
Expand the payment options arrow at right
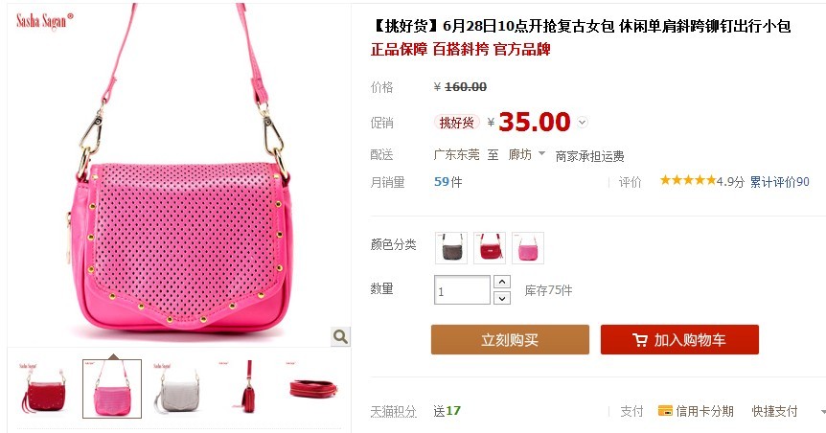coord(823,412)
